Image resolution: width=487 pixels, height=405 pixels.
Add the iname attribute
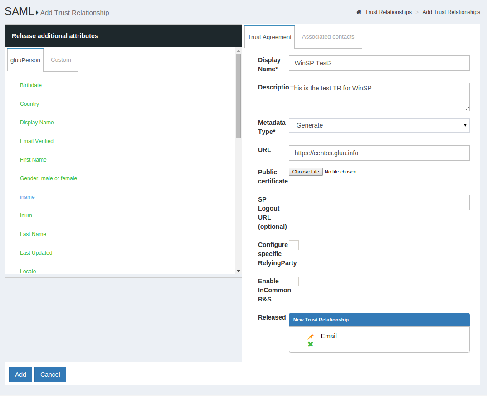click(x=27, y=197)
